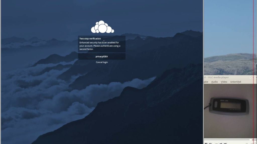The width and height of the screenshot is (257, 144).
Task: Click the Two-step verification heading
Action: click(x=90, y=39)
